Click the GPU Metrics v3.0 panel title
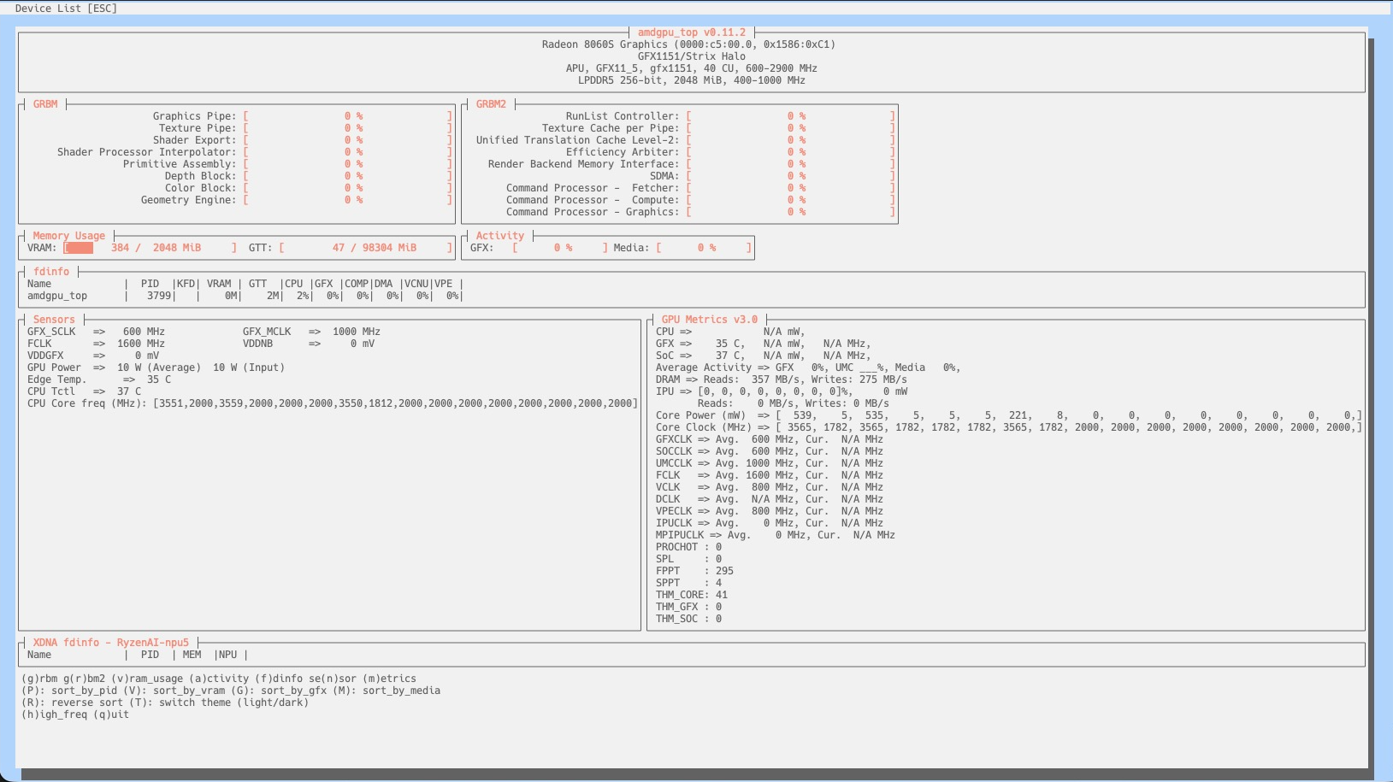 point(709,320)
